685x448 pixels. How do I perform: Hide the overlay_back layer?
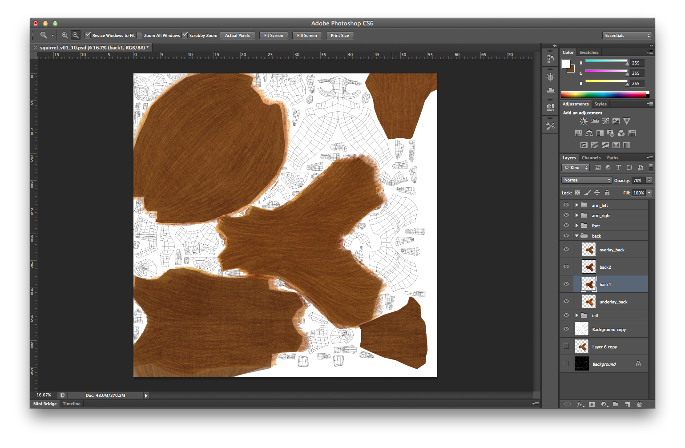pyautogui.click(x=566, y=250)
